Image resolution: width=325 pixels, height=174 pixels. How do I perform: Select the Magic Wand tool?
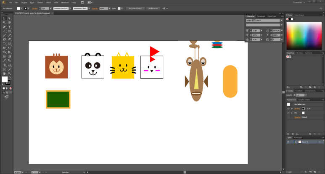[4, 23]
